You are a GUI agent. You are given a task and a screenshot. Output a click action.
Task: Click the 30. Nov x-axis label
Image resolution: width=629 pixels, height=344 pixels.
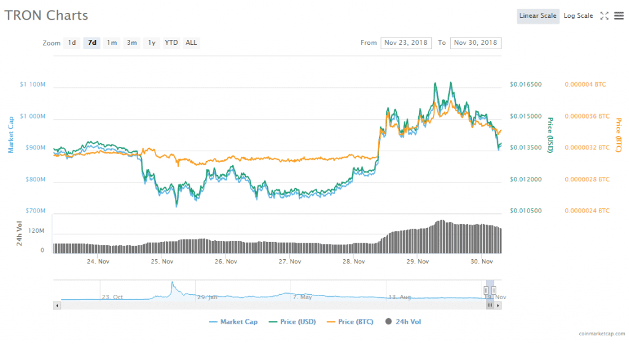pyautogui.click(x=482, y=262)
